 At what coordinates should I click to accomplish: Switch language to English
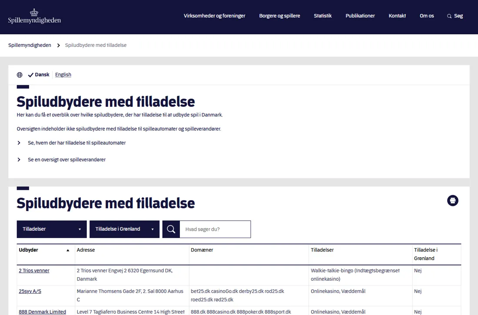click(63, 75)
